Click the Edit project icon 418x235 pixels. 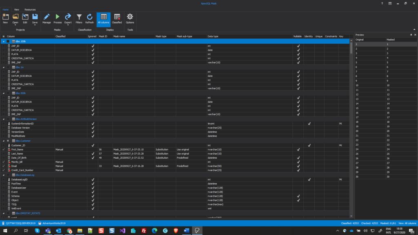click(x=25, y=19)
